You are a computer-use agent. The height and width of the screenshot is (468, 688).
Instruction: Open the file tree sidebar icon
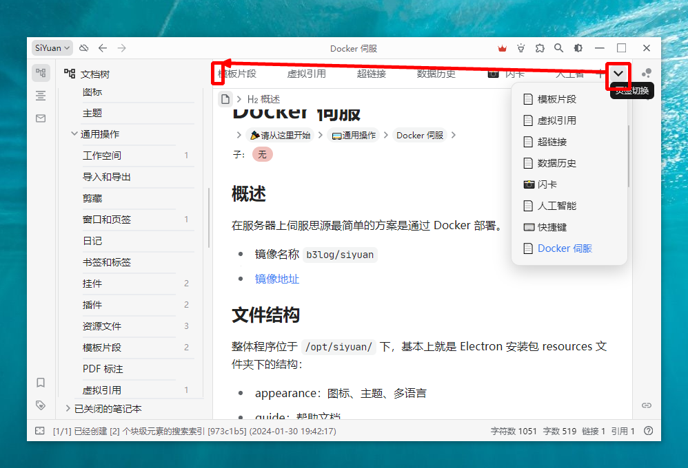[x=41, y=73]
